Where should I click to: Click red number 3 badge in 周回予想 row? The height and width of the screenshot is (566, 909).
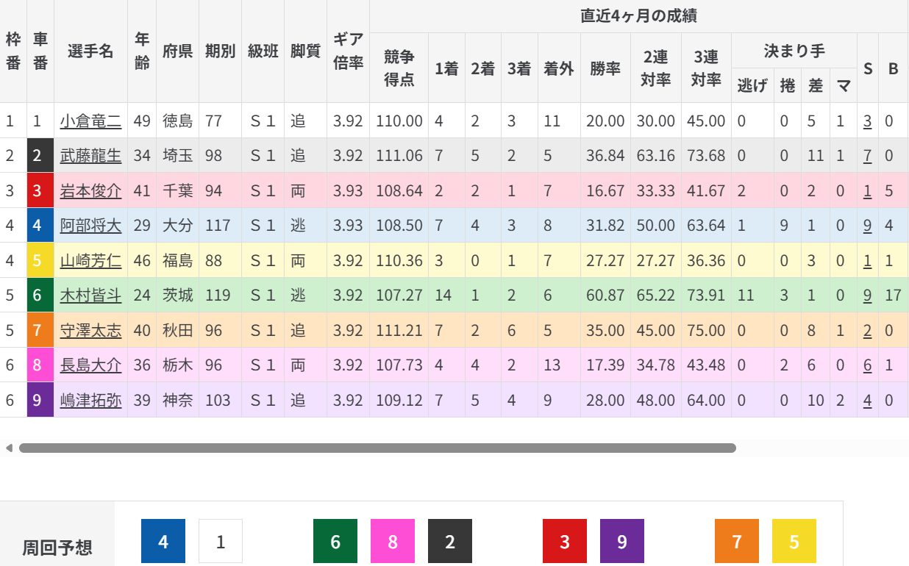(565, 542)
